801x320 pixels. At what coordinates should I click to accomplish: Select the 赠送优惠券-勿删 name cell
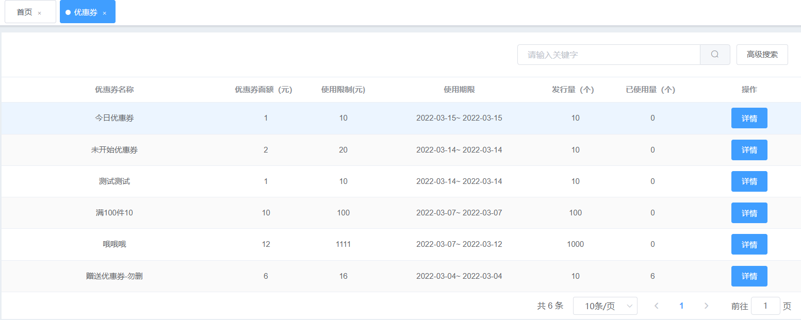115,276
